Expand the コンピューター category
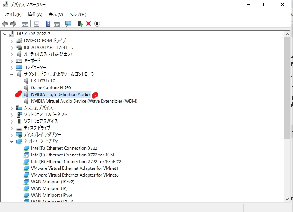Viewport: 293px width, 212px height. point(12,68)
